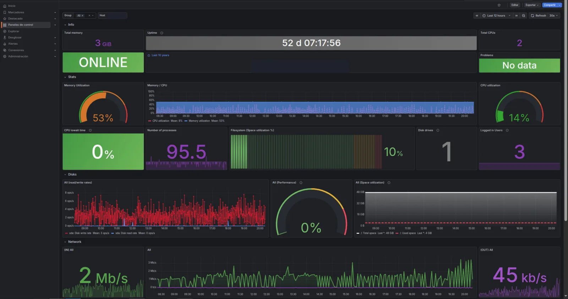Shift time range forward with double-right arrows
Viewport: 568px width, 299px height.
pyautogui.click(x=516, y=16)
